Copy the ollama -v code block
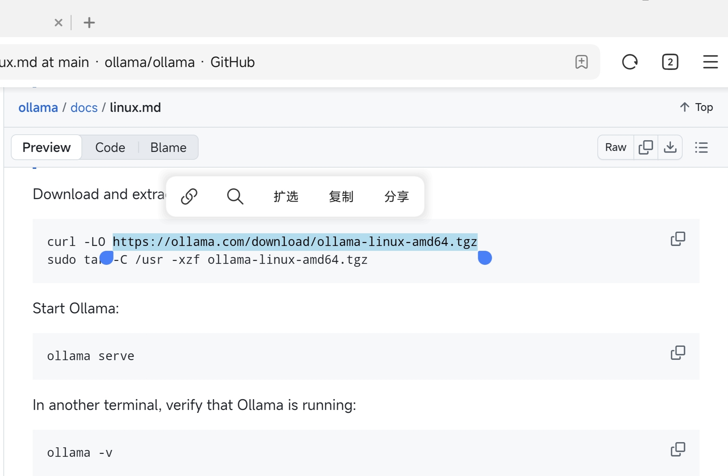 [x=678, y=449]
